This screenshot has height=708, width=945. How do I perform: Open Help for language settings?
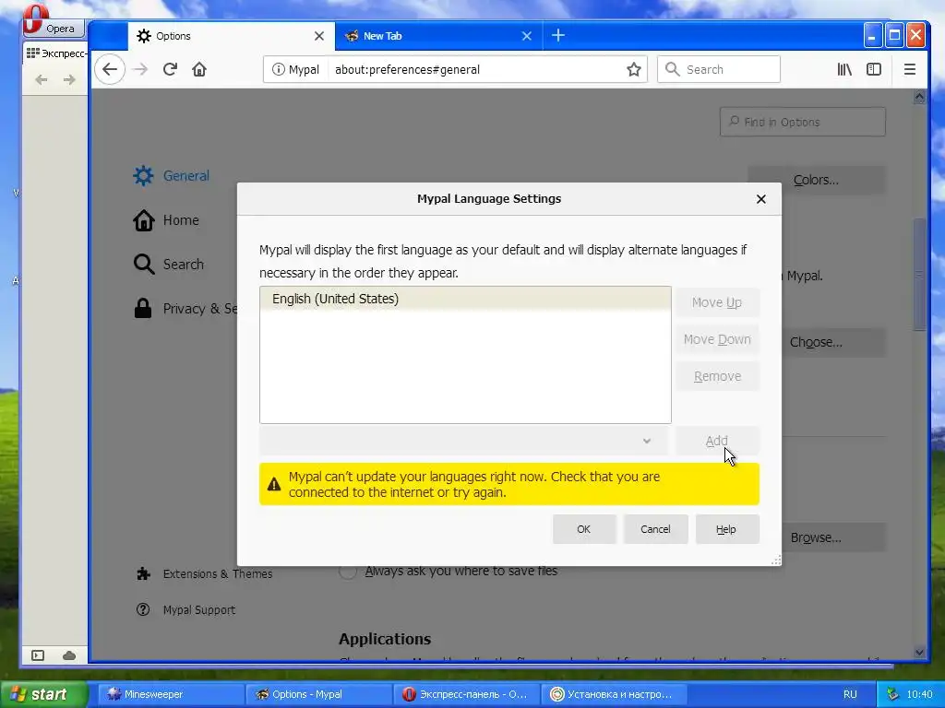726,529
